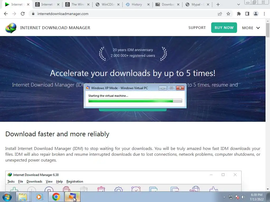270x202 pixels.
Task: Close the History tab
Action: click(x=148, y=5)
